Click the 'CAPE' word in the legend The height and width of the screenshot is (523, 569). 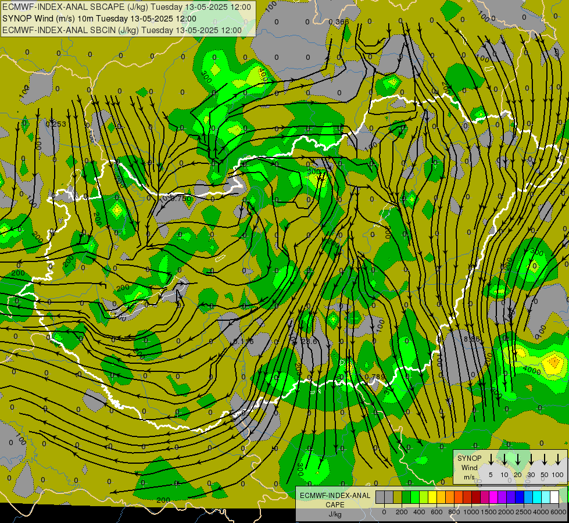click(335, 505)
